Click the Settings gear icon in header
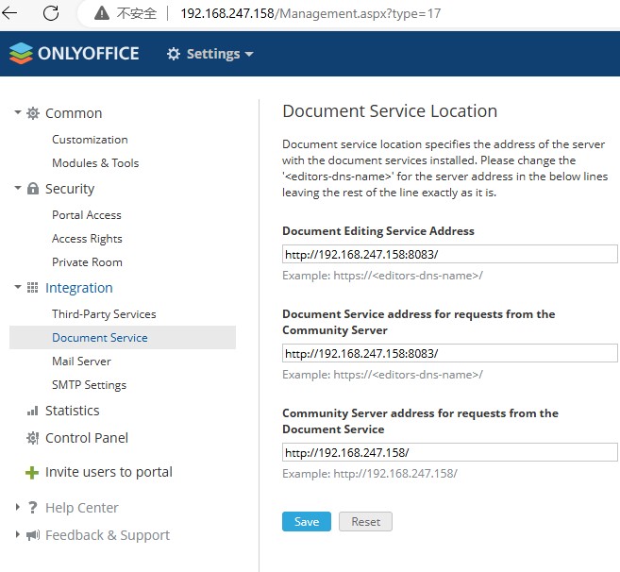This screenshot has height=572, width=620. pos(174,54)
